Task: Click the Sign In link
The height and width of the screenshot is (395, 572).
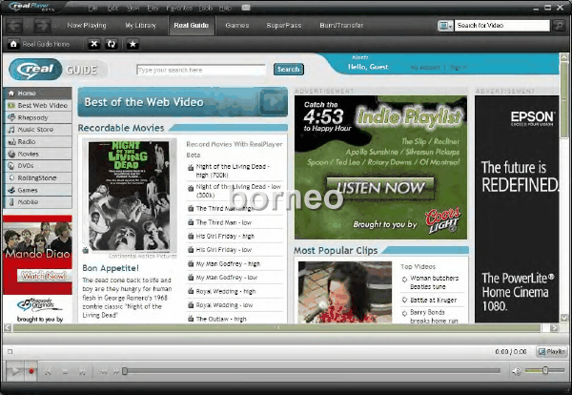Action: coord(459,68)
